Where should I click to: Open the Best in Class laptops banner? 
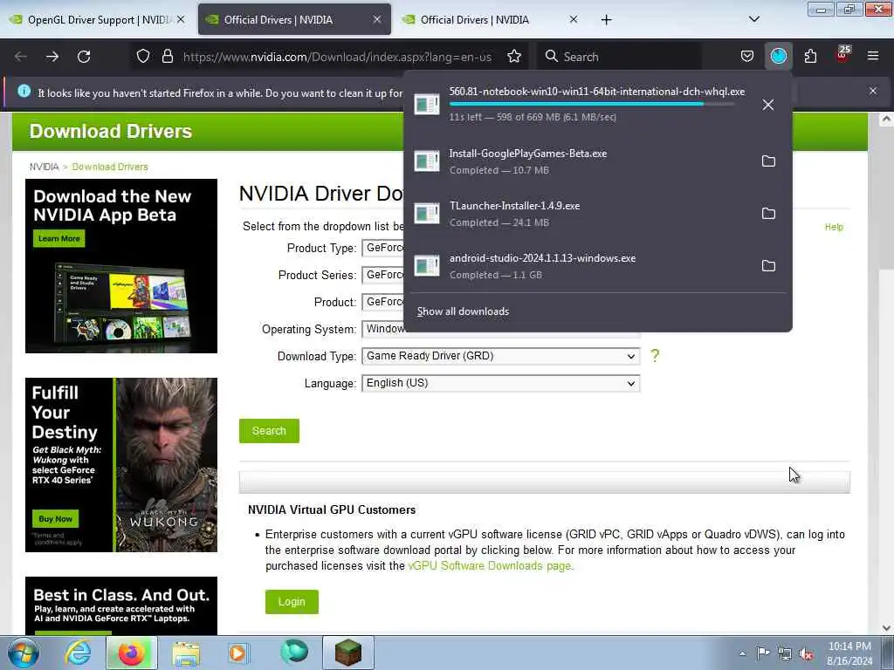(121, 605)
